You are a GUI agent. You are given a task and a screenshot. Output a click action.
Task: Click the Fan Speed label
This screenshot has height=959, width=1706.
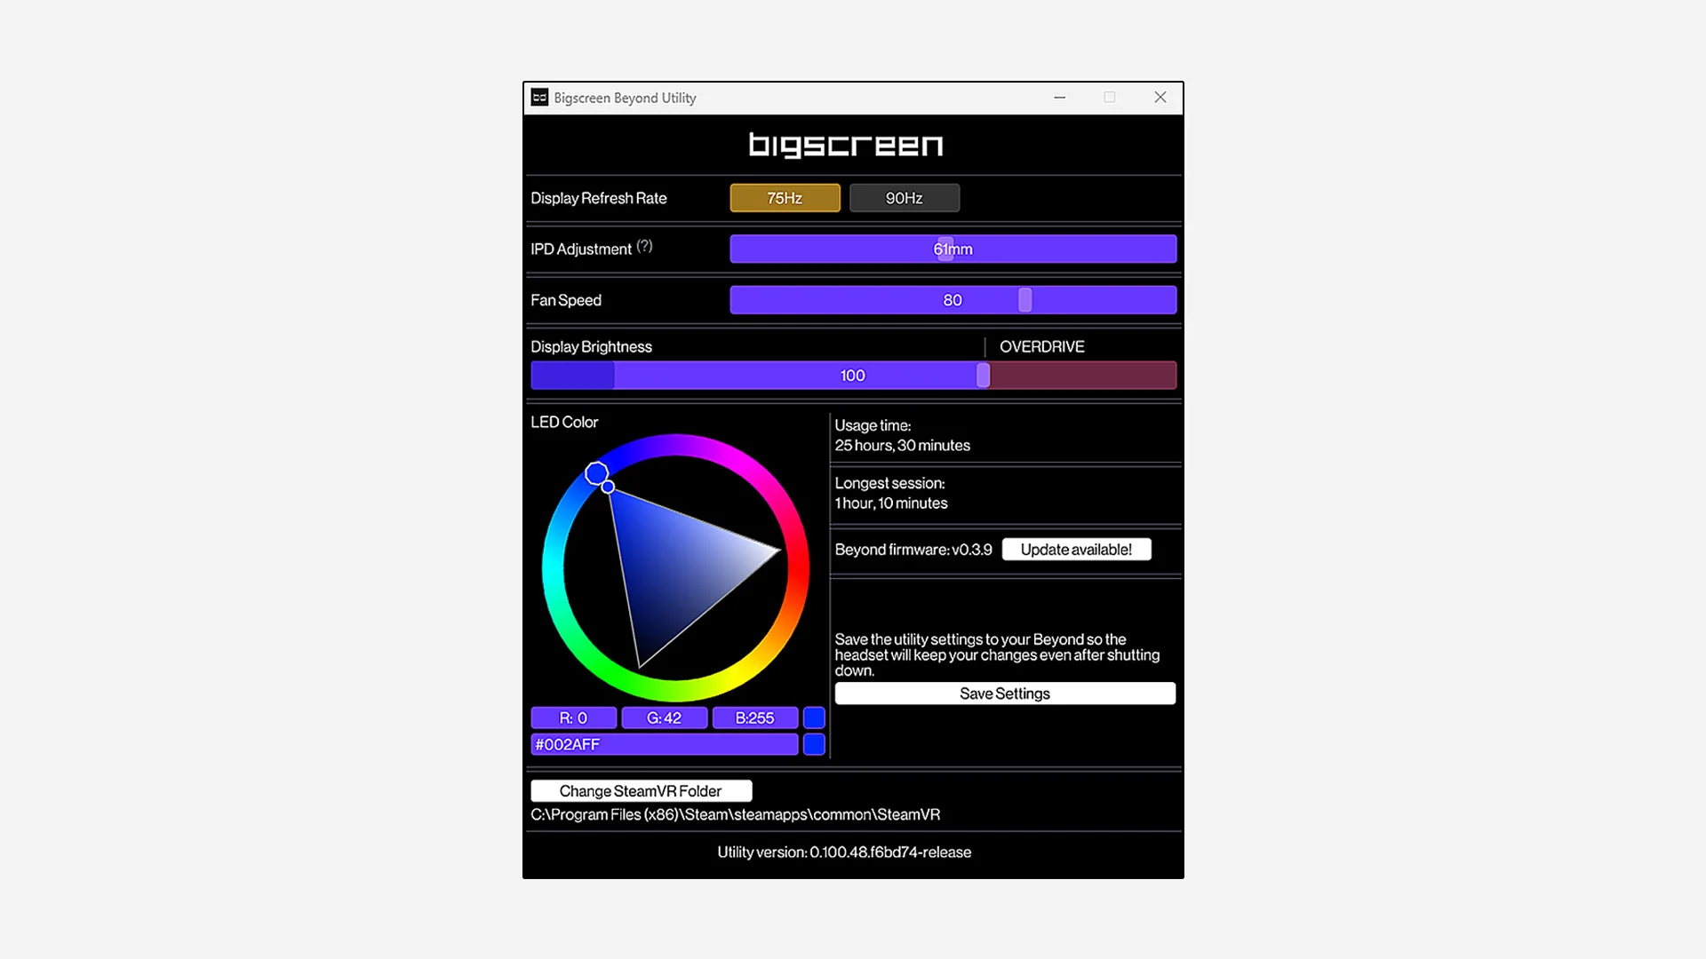click(x=566, y=300)
